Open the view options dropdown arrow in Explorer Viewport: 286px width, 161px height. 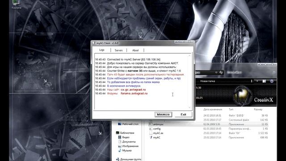point(257,81)
